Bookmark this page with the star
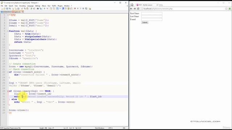The width and height of the screenshot is (232, 130). coord(226,9)
